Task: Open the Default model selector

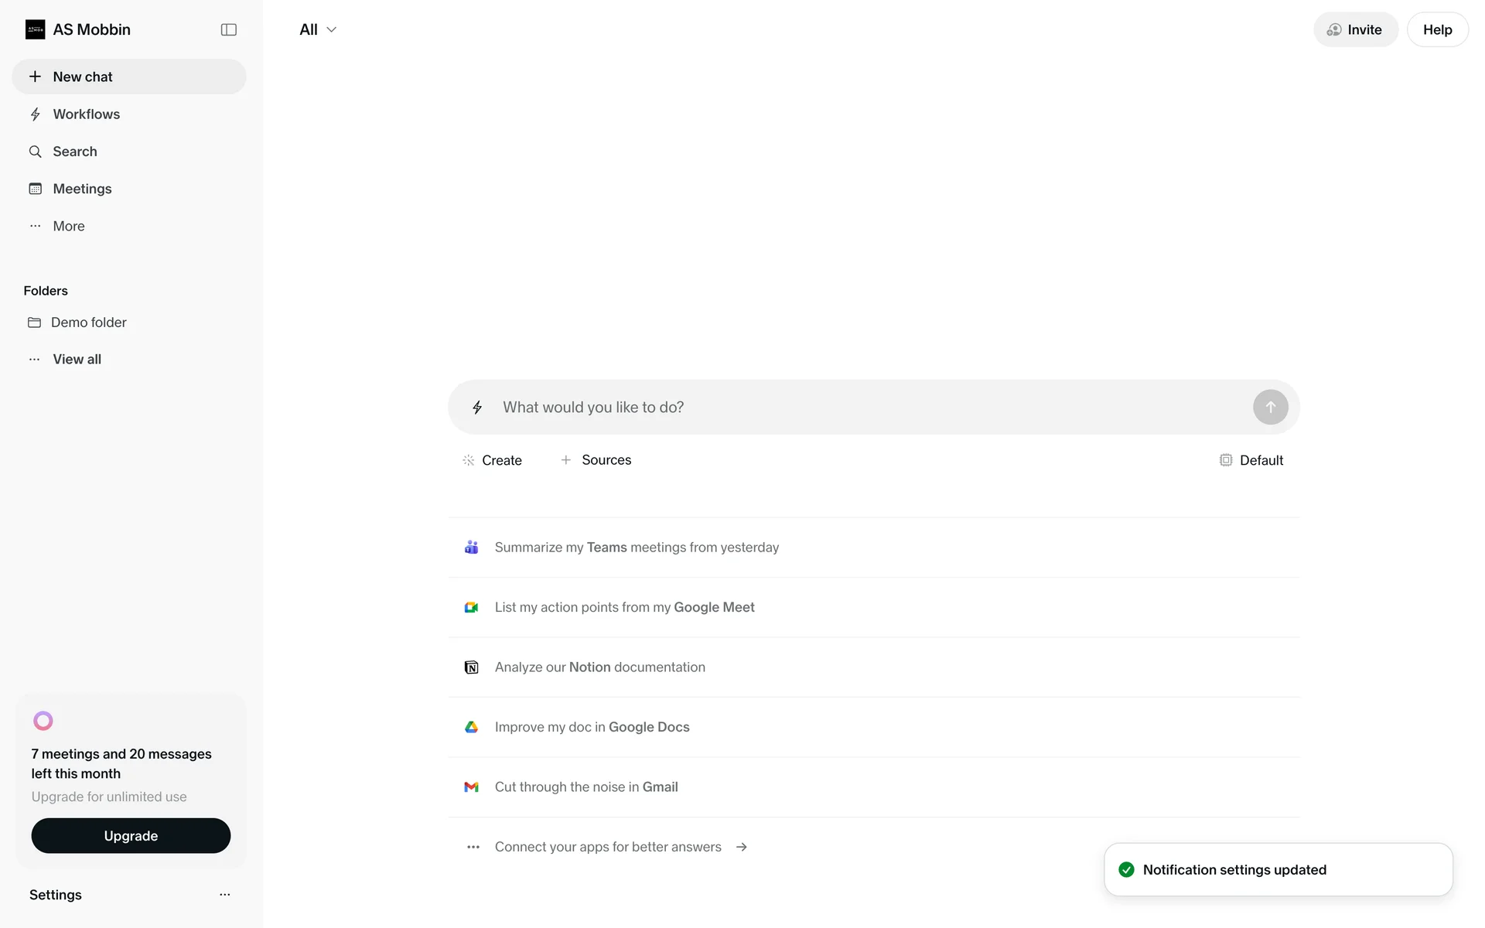Action: [x=1251, y=460]
